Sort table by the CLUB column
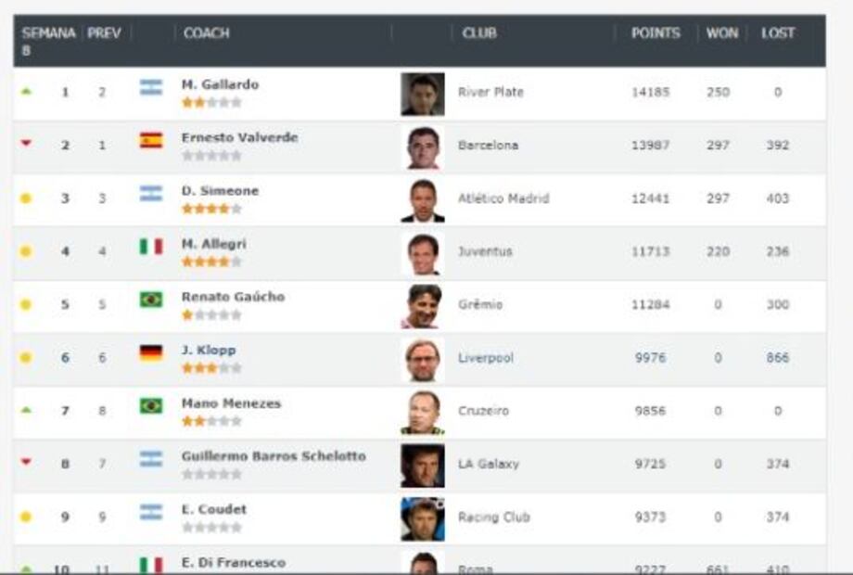The width and height of the screenshot is (853, 575). click(x=479, y=32)
